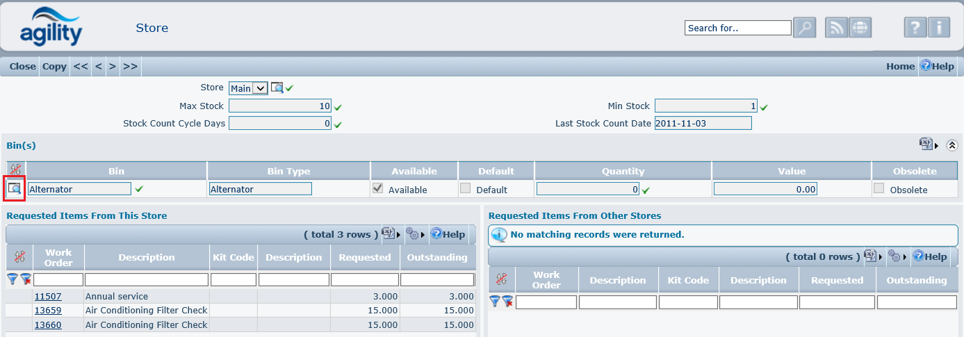Enable the Obsolete checkbox

(x=879, y=188)
